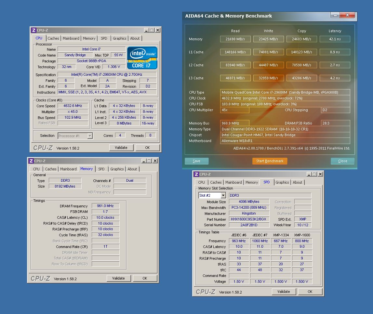
Task: Open Mainboard tab in the CPU-Z timings window
Action: 68,169
